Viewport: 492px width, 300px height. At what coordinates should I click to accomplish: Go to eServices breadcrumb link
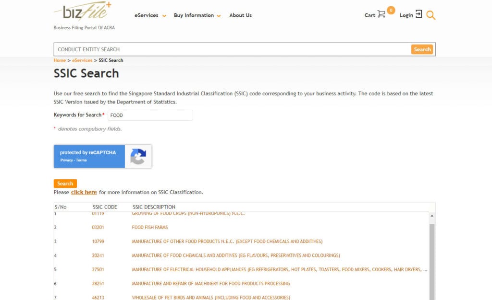[x=82, y=60]
